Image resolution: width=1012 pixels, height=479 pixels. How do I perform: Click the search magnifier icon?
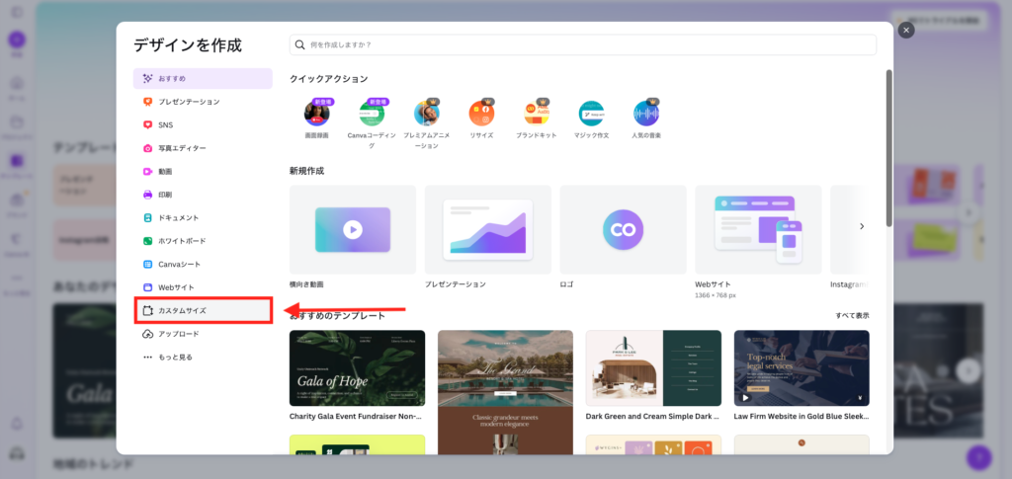coord(300,45)
